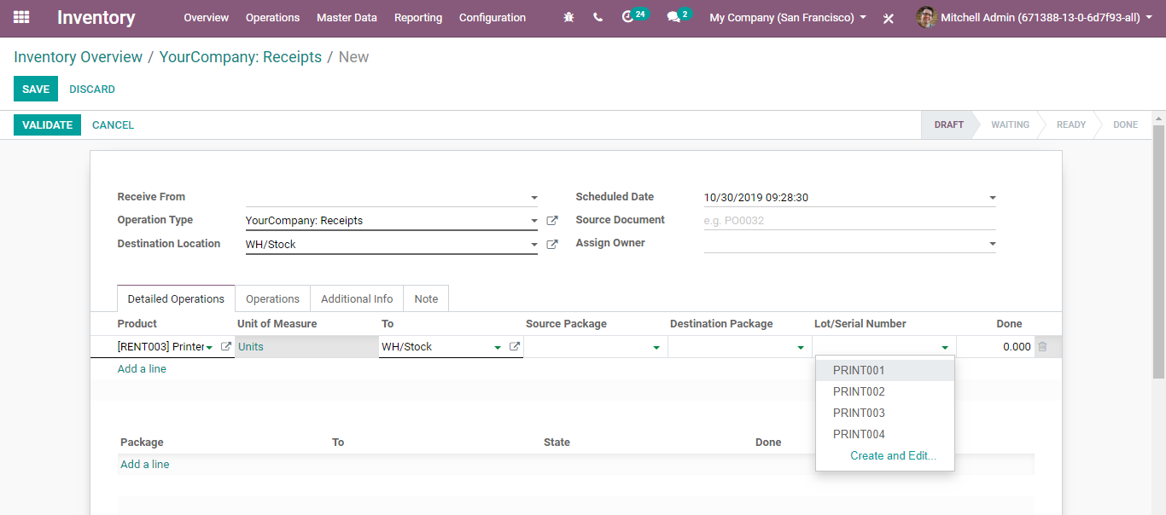Open external link beside the To WH/Stock cell

(515, 347)
